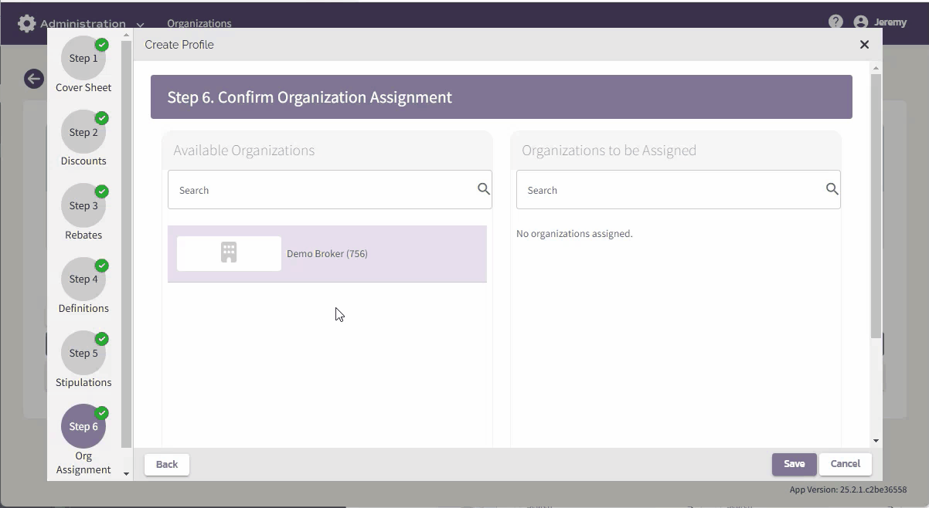This screenshot has width=929, height=508.
Task: Open the Administration gear icon
Action: click(26, 23)
